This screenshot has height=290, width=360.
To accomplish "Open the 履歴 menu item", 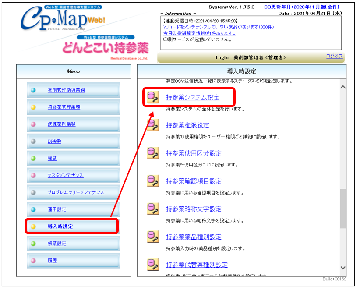I will 52,261.
